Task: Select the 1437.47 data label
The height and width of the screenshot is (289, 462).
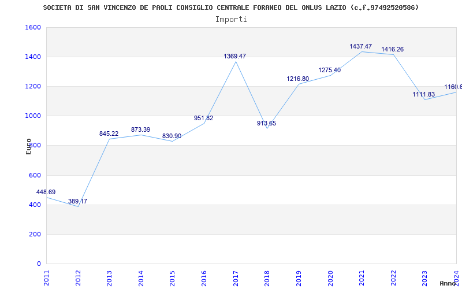Action: [360, 46]
